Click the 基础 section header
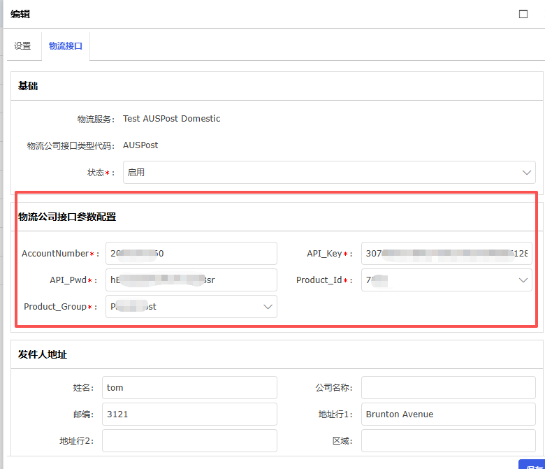The image size is (545, 469). click(28, 87)
